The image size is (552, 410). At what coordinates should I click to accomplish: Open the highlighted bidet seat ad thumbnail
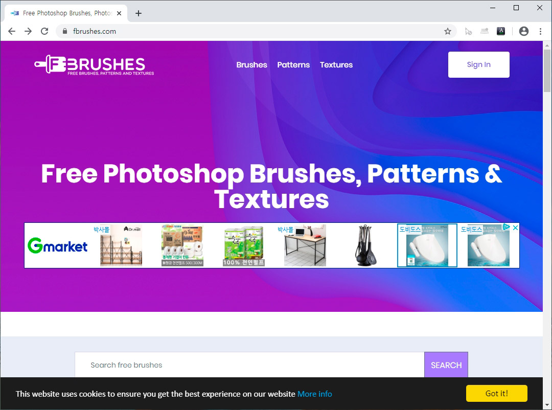click(427, 245)
